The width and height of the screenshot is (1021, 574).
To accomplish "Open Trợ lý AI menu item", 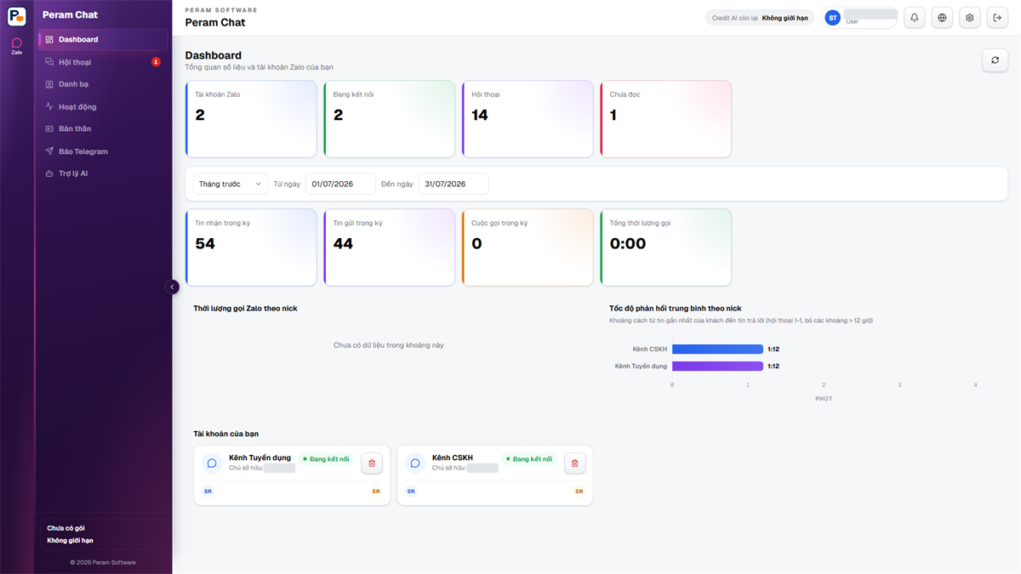I will point(103,173).
